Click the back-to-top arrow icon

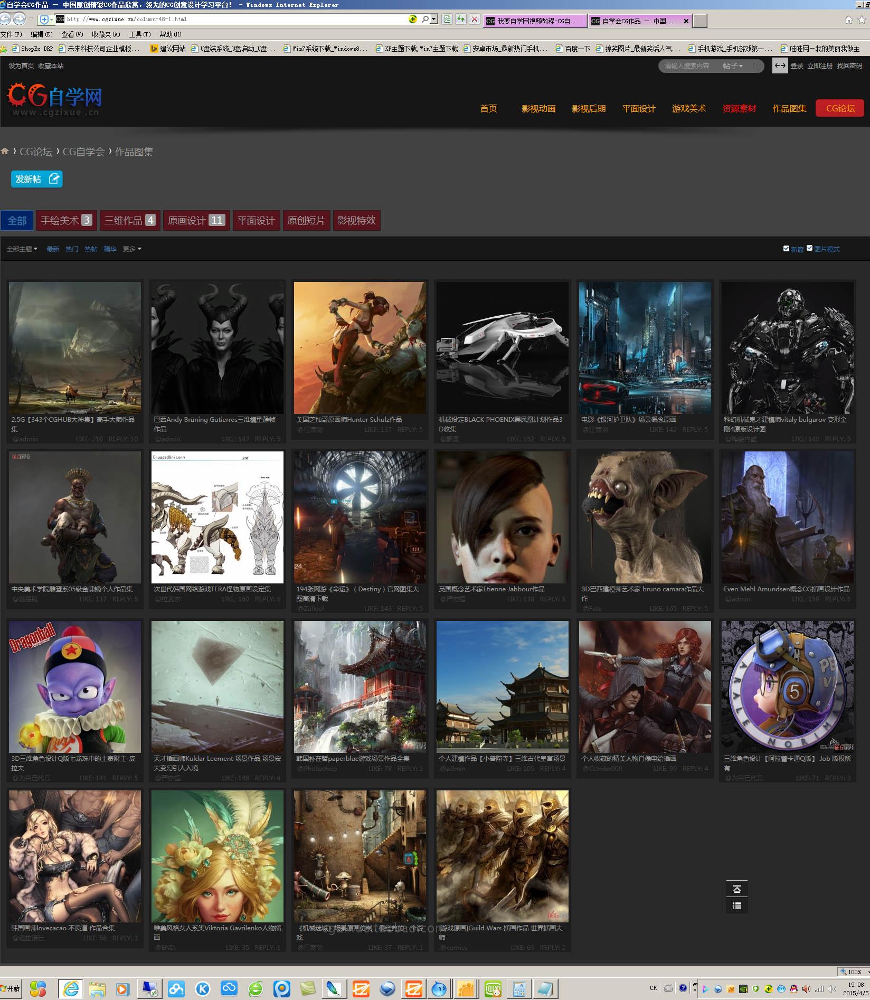coord(737,889)
